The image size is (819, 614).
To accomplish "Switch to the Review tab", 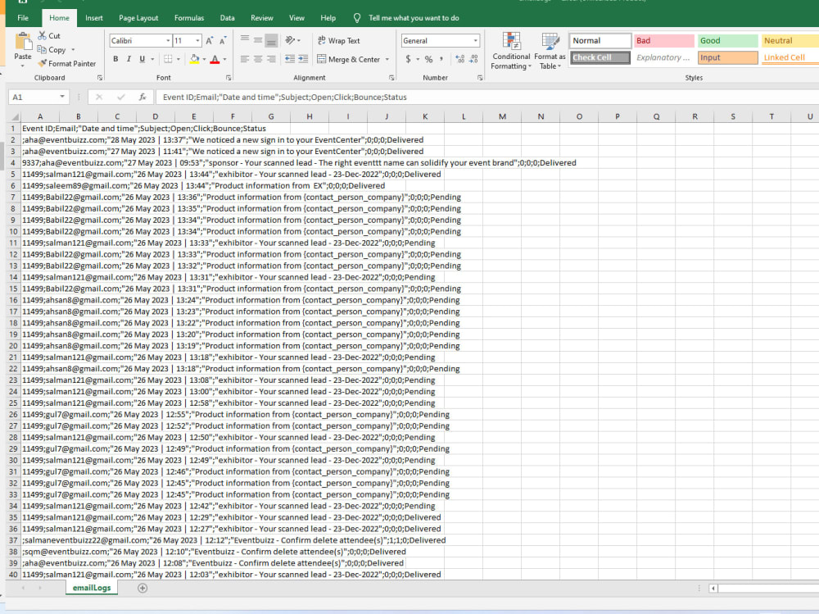I will pyautogui.click(x=262, y=18).
